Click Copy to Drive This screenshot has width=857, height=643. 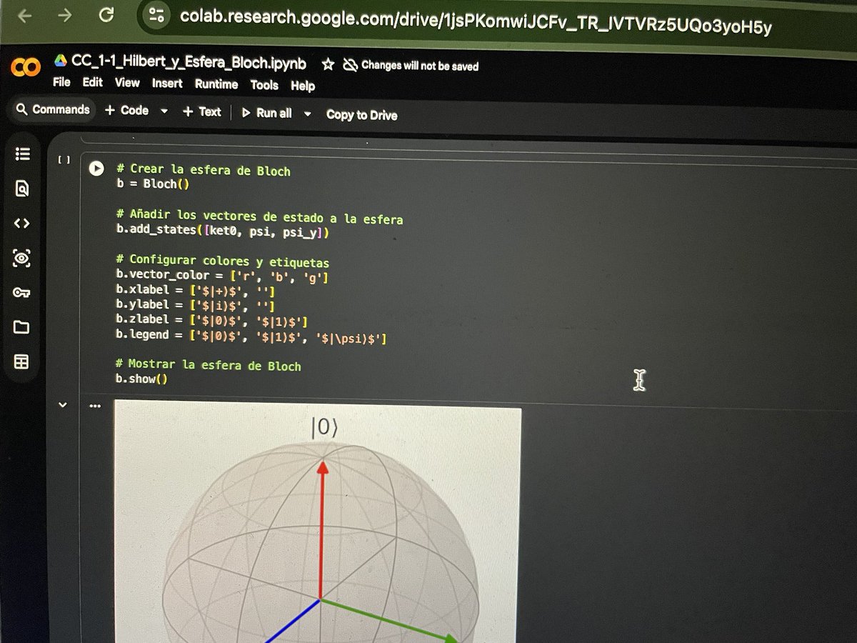tap(362, 115)
